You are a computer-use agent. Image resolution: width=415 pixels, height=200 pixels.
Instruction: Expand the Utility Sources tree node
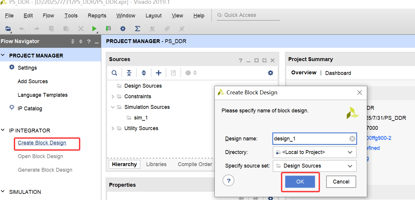click(x=113, y=128)
